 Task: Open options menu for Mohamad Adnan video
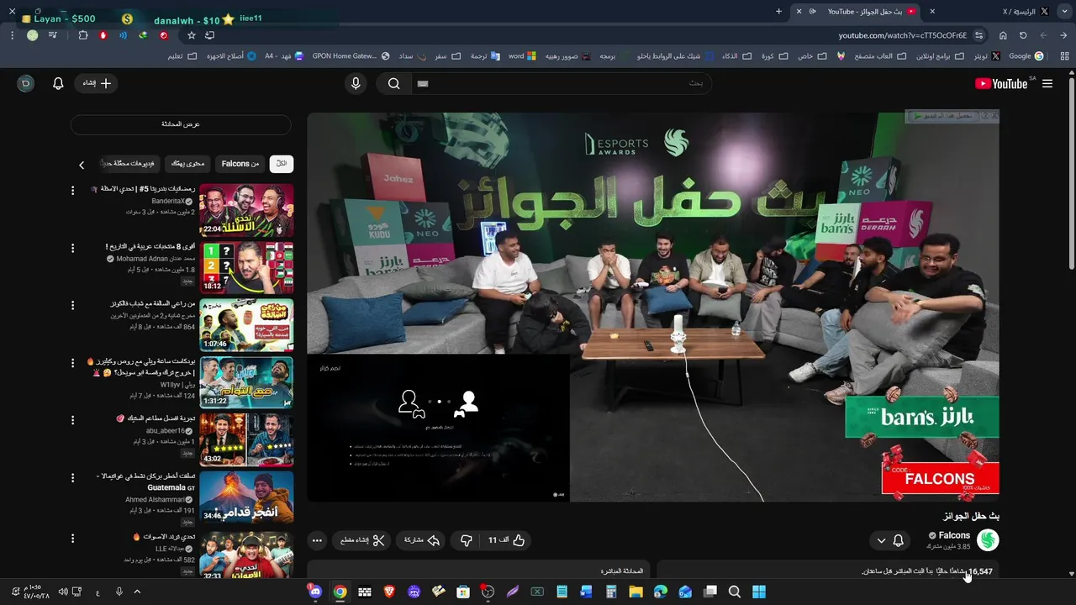(72, 248)
